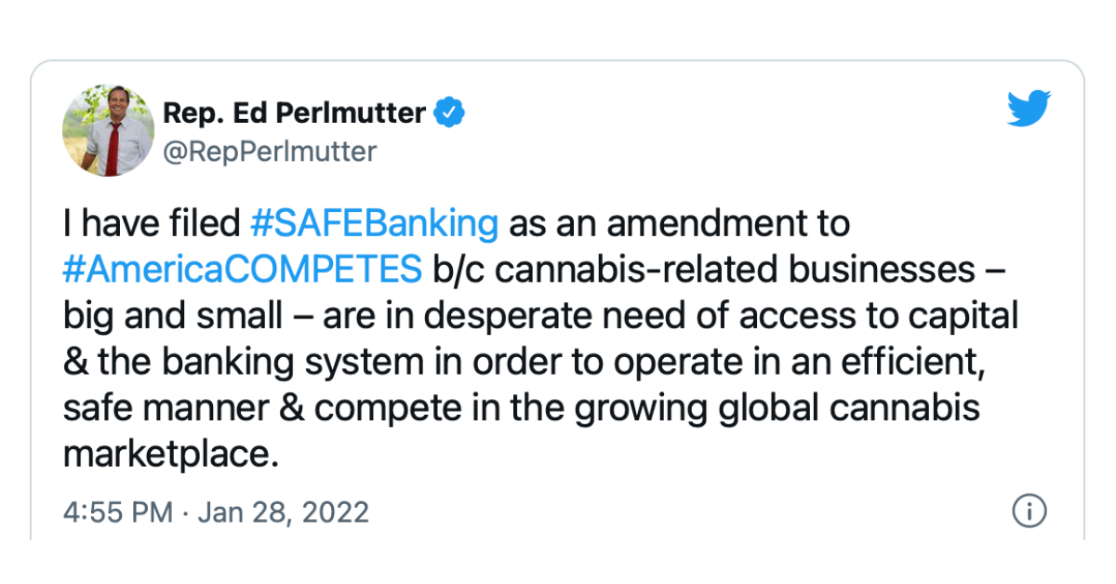1116x584 pixels.
Task: Follow the #SAFEBanking hashtag
Action: pos(376,224)
